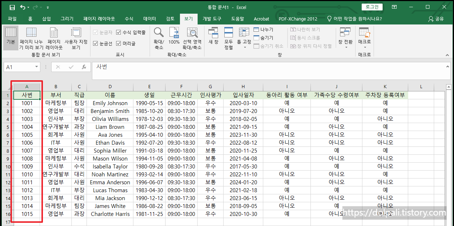Click the vertical scrollbar up arrow

coord(449,87)
